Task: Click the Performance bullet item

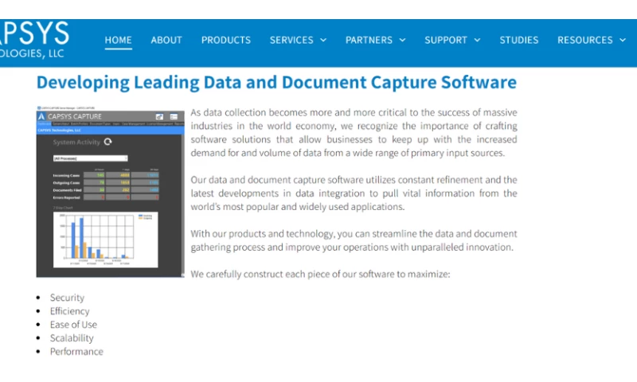Action: 76,352
